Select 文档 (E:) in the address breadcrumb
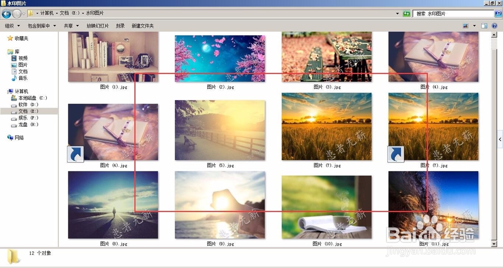The image size is (503, 268). tap(69, 13)
